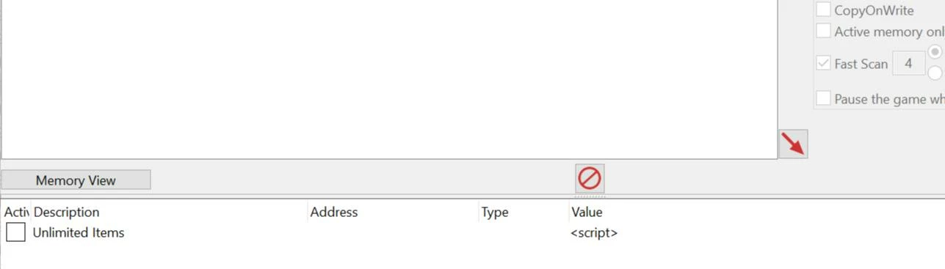Select the Alignment radio button beside Fast Scan
Viewport: 945px width, 269px height.
pos(935,52)
